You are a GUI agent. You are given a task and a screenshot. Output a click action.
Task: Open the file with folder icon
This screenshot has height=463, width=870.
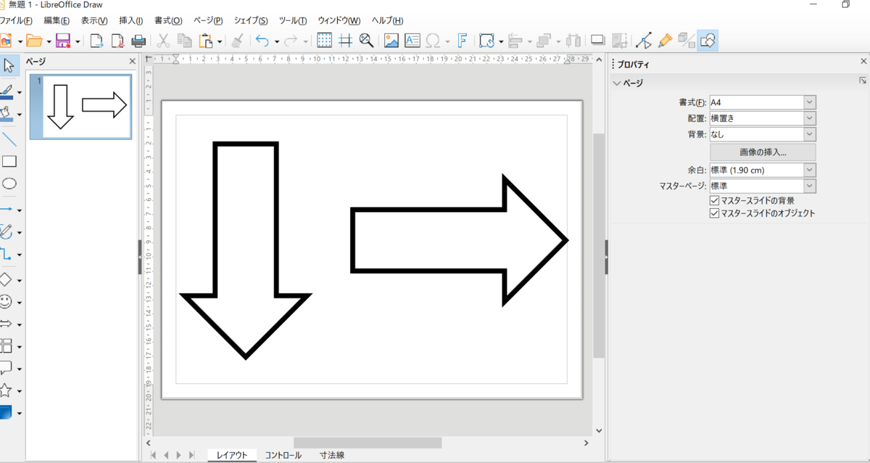coord(33,41)
